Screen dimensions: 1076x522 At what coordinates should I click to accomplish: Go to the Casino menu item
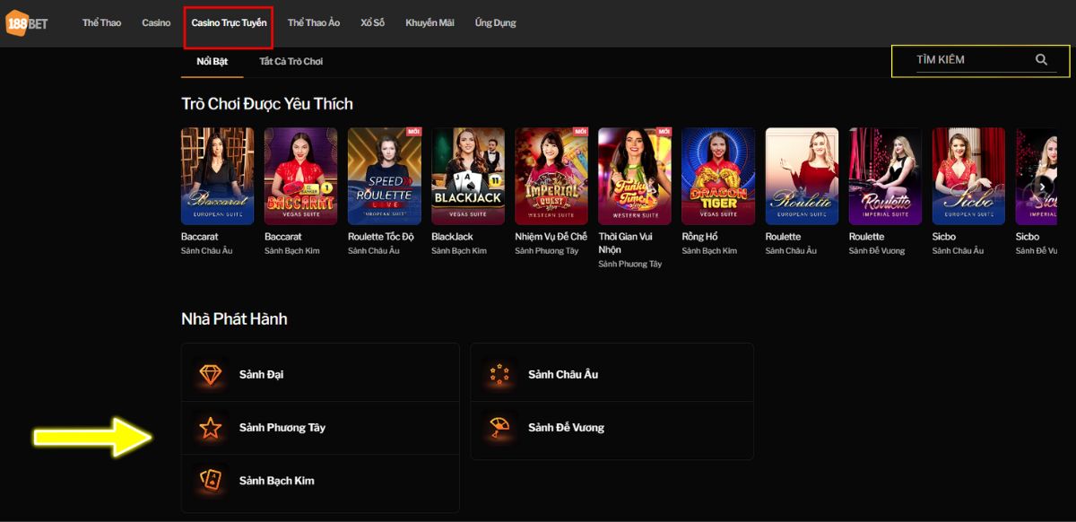(x=156, y=22)
